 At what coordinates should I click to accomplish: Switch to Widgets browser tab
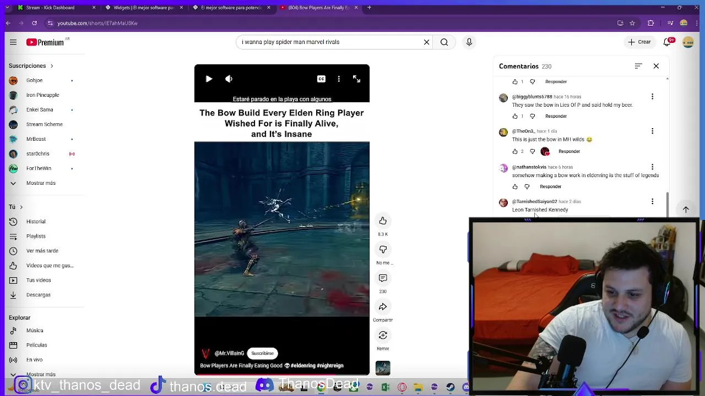pos(144,8)
